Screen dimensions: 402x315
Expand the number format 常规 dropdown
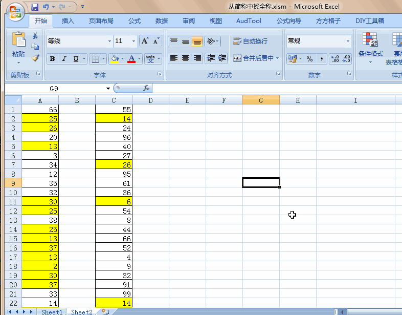click(x=348, y=41)
